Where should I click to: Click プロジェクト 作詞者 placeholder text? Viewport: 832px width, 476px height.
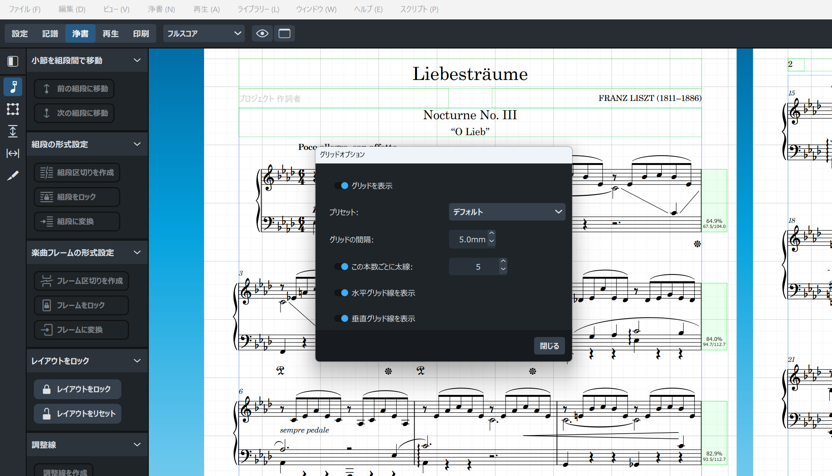270,99
